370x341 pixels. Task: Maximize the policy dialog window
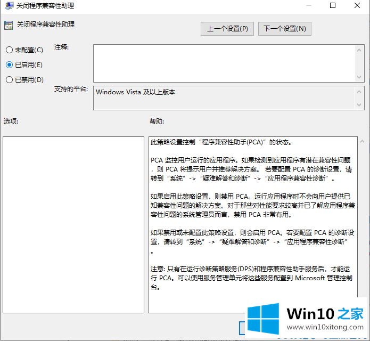click(333, 5)
